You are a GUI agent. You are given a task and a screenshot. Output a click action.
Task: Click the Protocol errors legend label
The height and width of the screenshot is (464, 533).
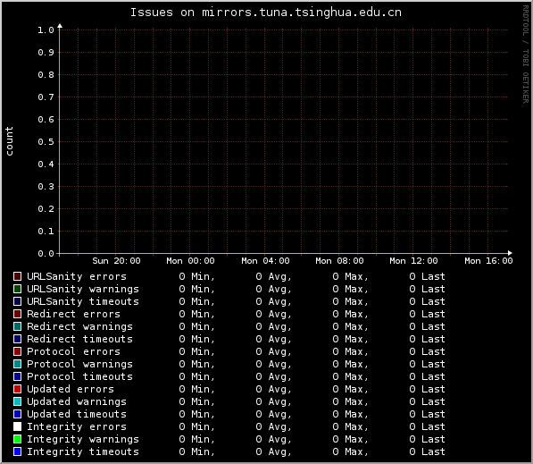coord(73,351)
